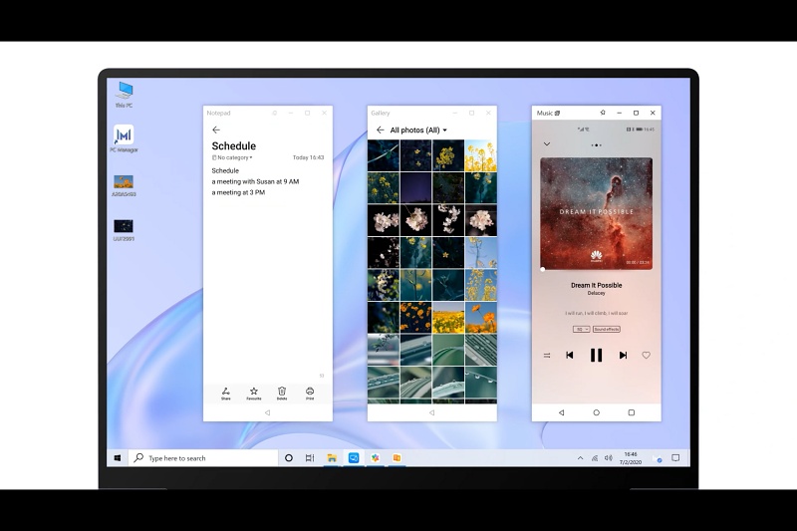Image resolution: width=797 pixels, height=531 pixels.
Task: Switch to the highlighted blue phone app on taskbar
Action: coord(354,458)
